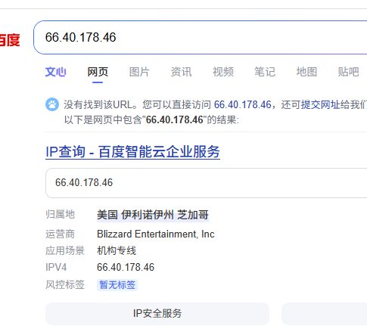Click the blue Baidu paw icon
Viewport: 367px width, 332px height.
52,104
